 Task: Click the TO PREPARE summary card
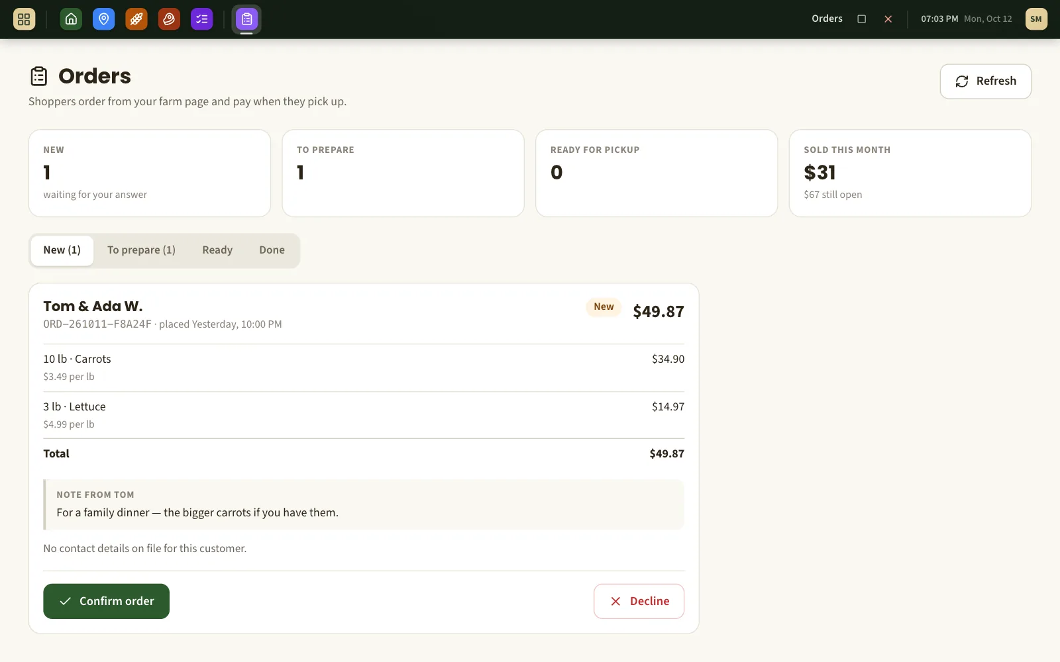[x=403, y=173]
